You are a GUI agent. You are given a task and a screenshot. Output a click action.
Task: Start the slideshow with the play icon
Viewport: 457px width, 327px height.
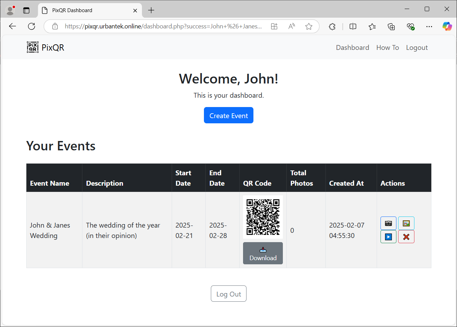(388, 237)
